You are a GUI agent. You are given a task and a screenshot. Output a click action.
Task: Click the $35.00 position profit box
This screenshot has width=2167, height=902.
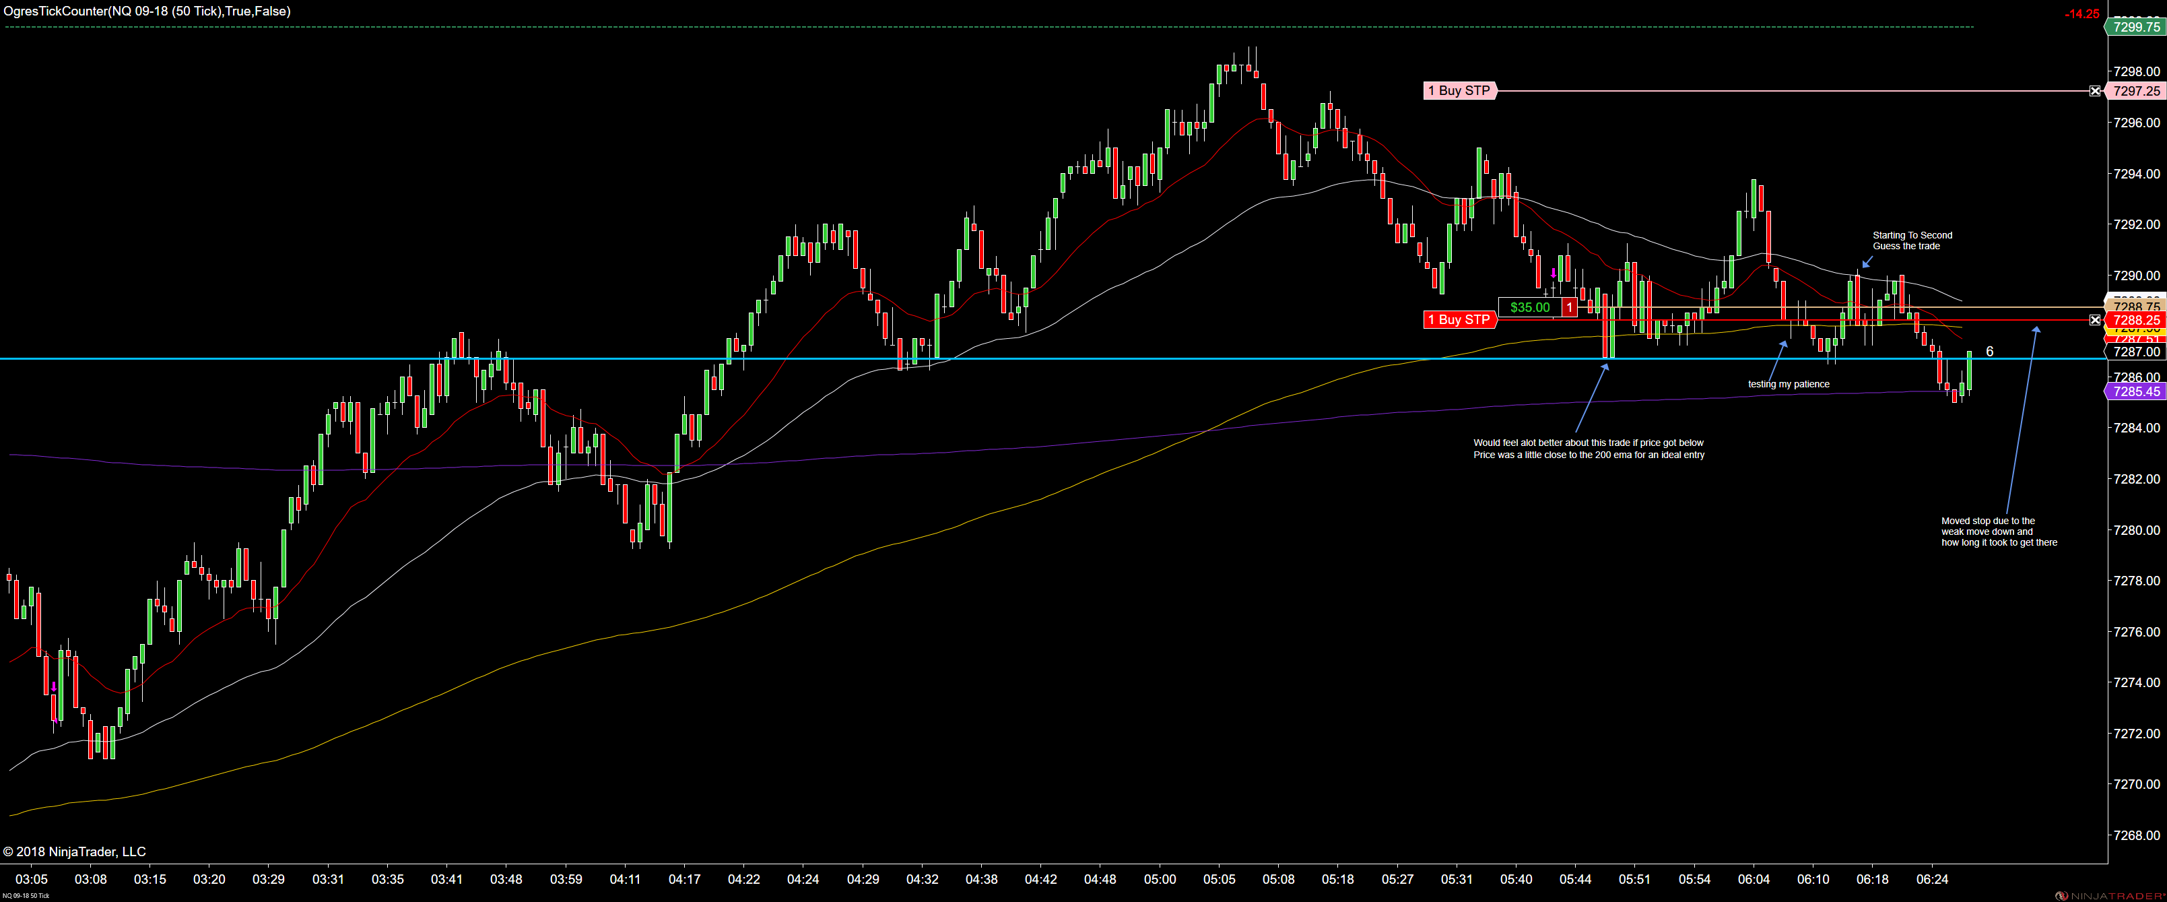[x=1529, y=307]
